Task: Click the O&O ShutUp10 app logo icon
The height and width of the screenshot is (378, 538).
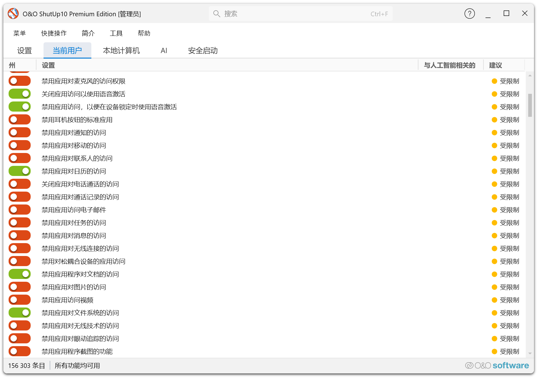Action: coord(13,14)
